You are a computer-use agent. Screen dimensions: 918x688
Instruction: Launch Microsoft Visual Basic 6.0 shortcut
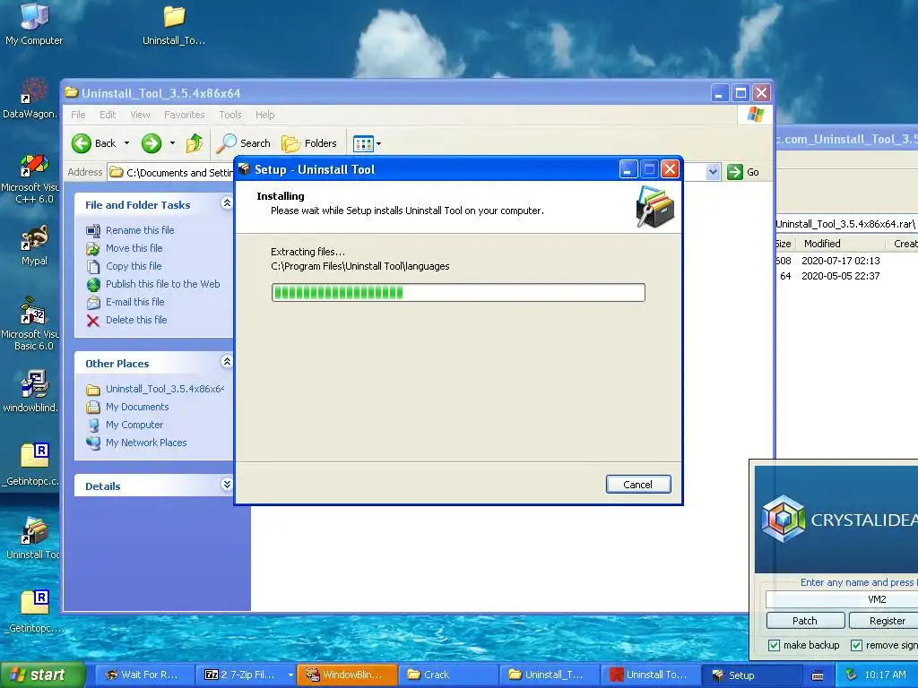click(x=30, y=324)
